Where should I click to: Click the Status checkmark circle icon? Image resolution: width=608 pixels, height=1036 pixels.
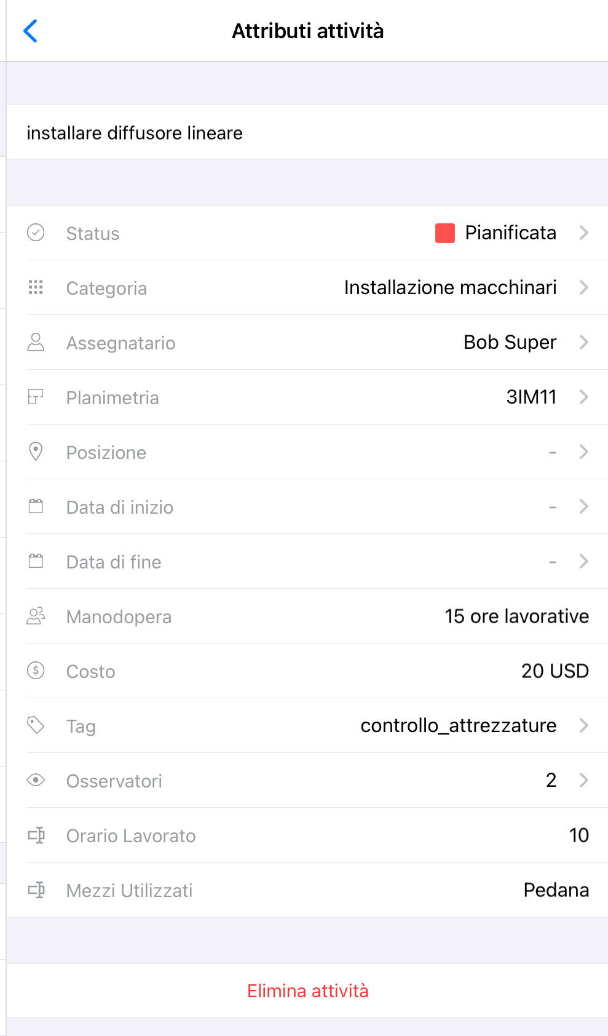click(36, 233)
